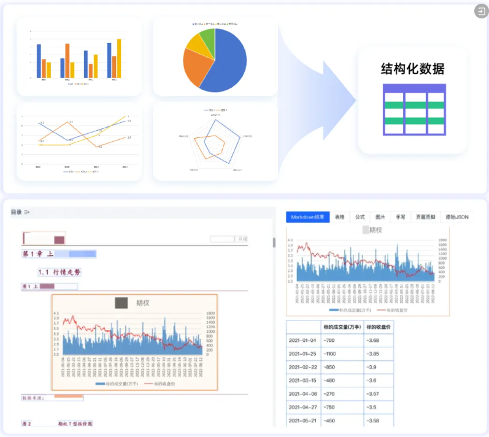Click the 2021-01-04 table cell
The width and height of the screenshot is (489, 437).
304,340
